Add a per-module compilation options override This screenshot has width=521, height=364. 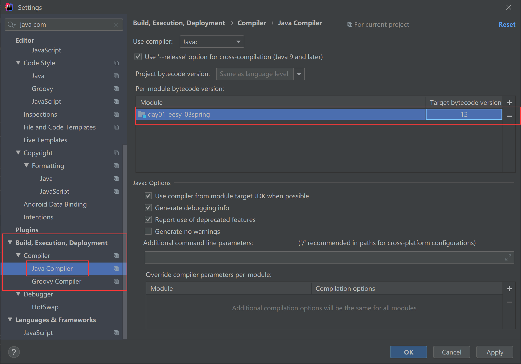[509, 289]
